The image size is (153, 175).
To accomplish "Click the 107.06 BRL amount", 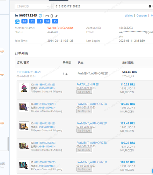I will click(128, 162).
